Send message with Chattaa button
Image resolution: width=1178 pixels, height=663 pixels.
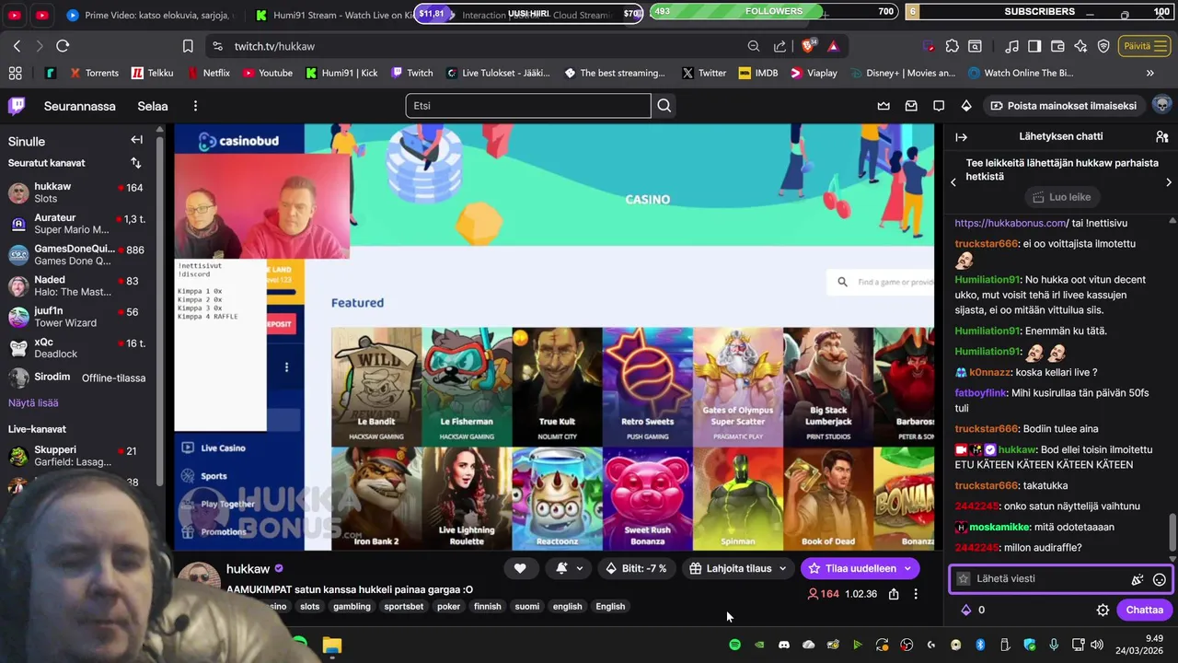[x=1144, y=610]
